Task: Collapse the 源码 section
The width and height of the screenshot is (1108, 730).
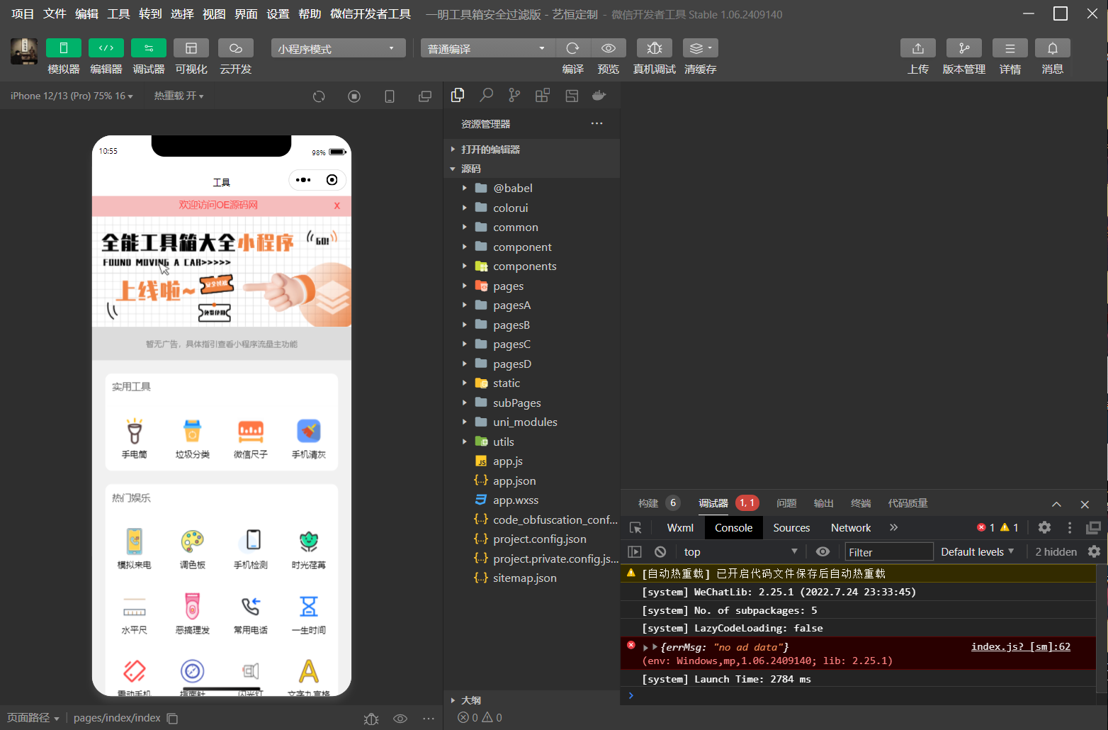Action: point(531,169)
